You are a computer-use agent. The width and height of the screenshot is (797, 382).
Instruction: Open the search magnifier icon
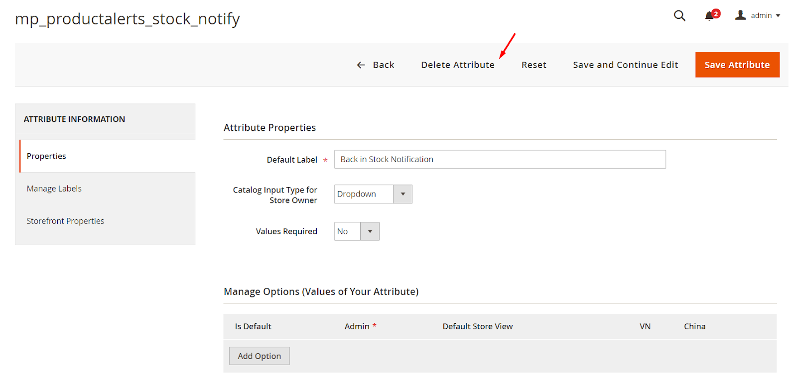(679, 16)
